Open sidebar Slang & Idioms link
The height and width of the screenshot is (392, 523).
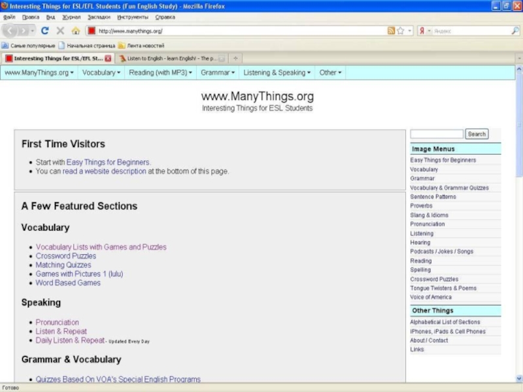tap(430, 216)
